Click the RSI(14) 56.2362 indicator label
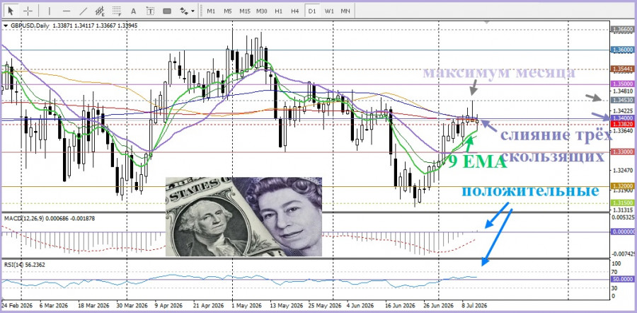This screenshot has width=637, height=313. pos(25,265)
